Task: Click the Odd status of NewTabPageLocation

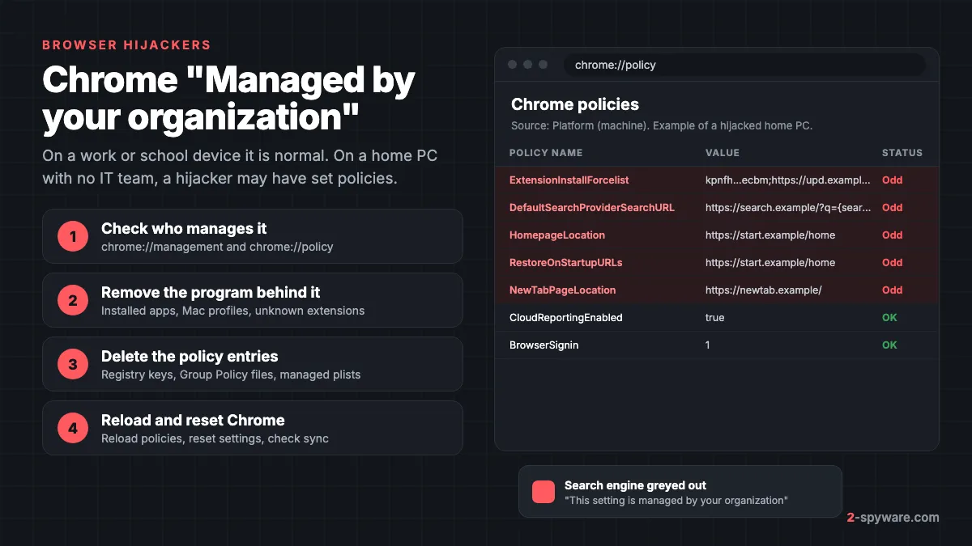Action: pyautogui.click(x=893, y=290)
